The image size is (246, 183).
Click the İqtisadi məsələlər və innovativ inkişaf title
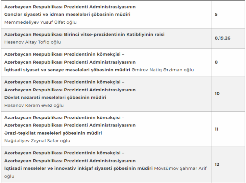coord(78,168)
